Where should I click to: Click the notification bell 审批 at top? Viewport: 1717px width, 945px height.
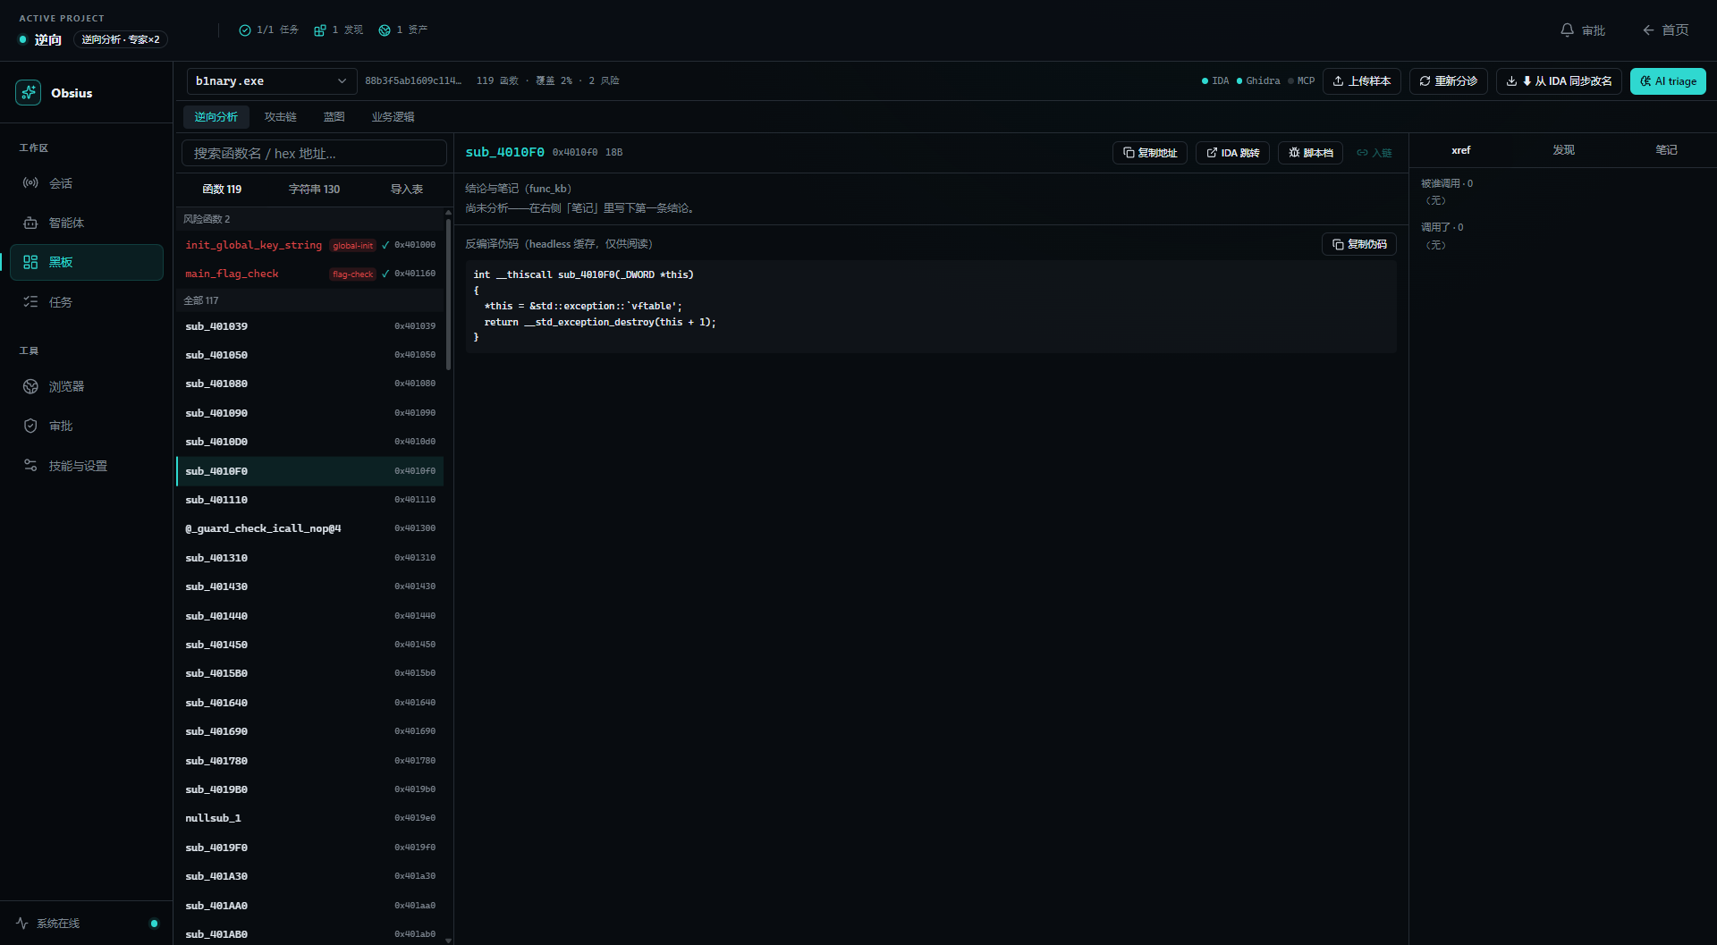pyautogui.click(x=1582, y=30)
